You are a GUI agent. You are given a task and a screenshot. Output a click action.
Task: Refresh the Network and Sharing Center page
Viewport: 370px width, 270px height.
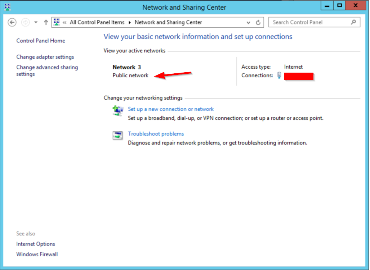coord(258,23)
